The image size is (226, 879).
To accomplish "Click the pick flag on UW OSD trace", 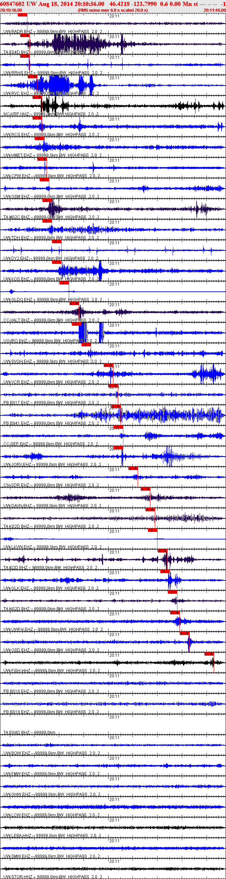I will pos(184,633).
